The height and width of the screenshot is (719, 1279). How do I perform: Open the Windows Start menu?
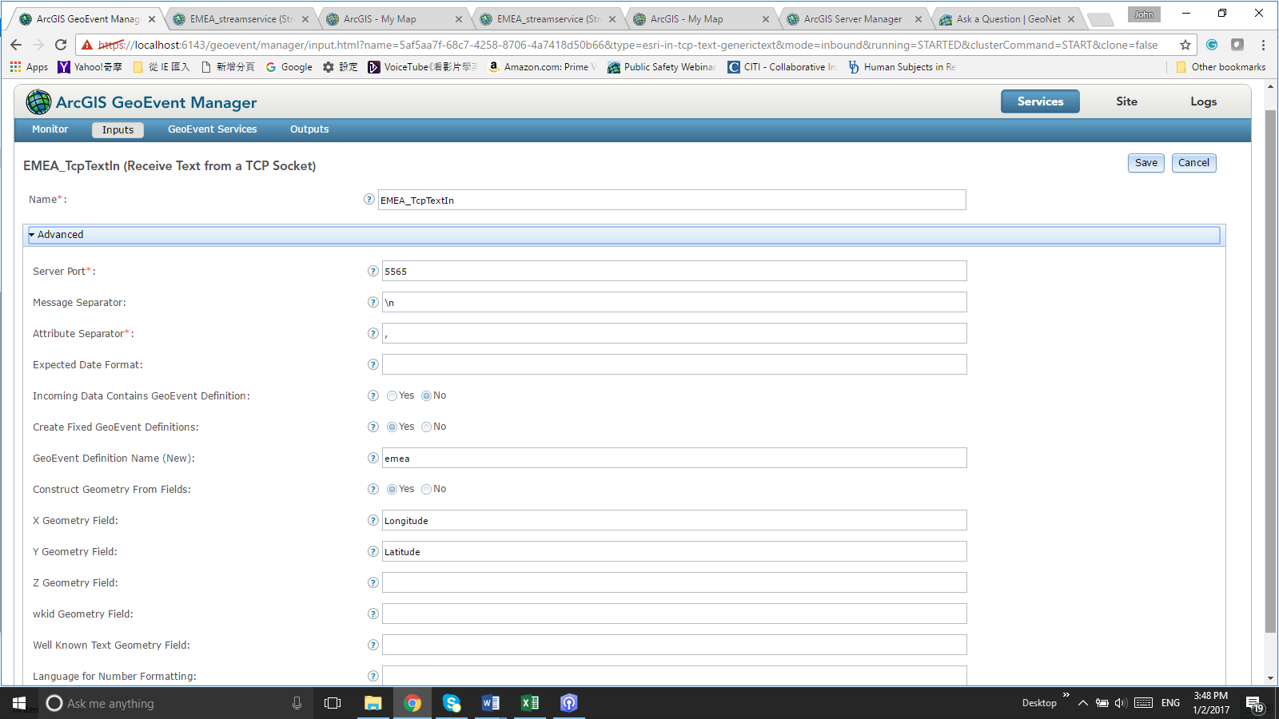pyautogui.click(x=19, y=703)
